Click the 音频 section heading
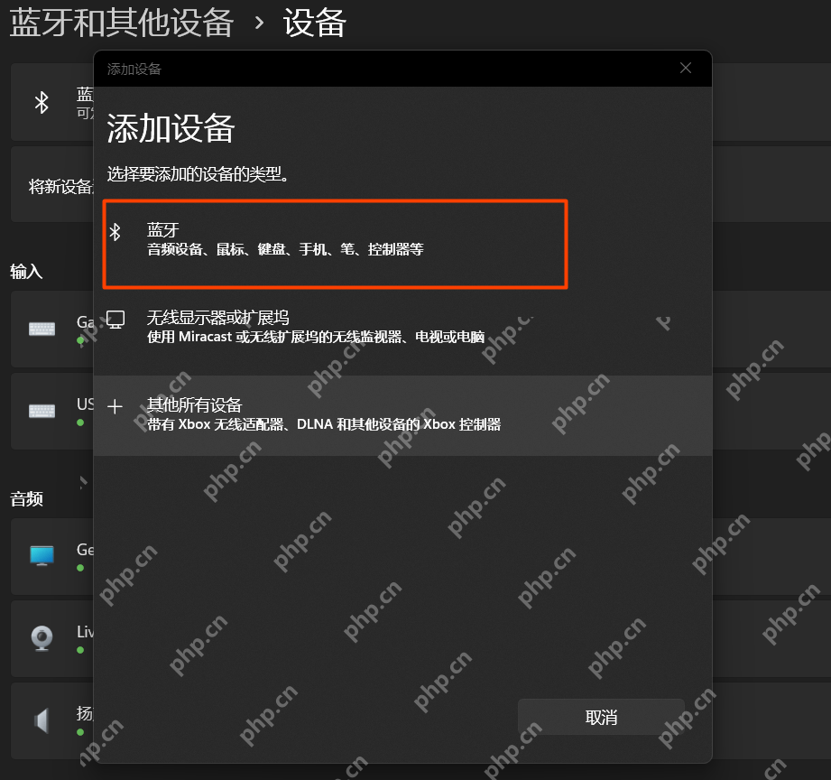 (26, 499)
